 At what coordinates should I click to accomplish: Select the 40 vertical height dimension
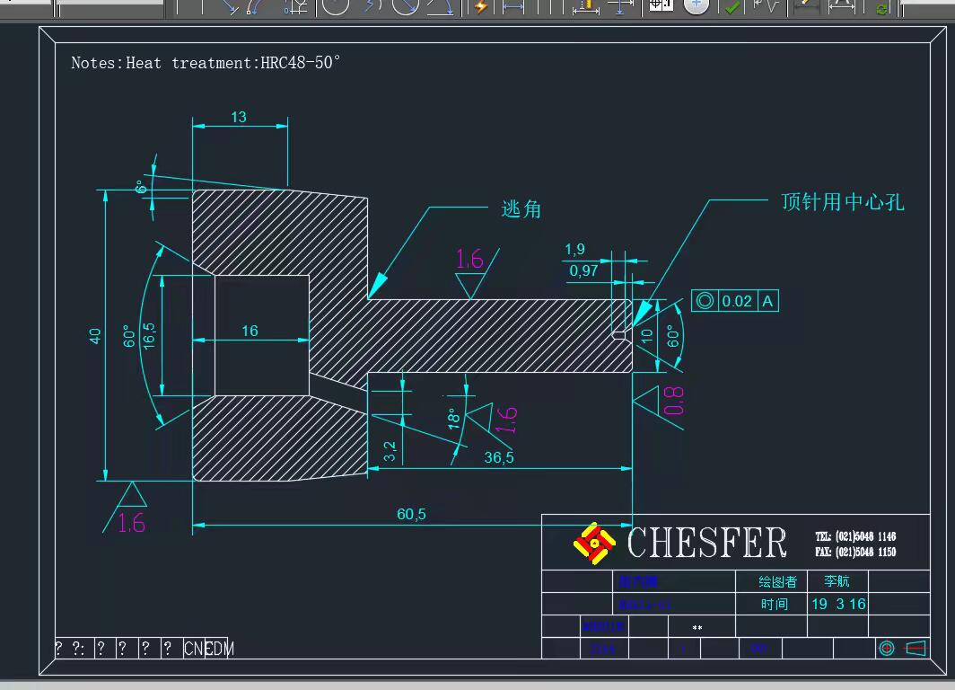click(x=95, y=335)
